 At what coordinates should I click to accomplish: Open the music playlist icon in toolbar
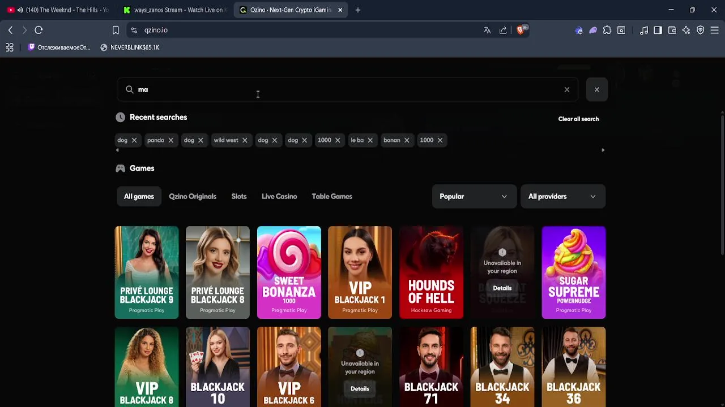click(644, 30)
